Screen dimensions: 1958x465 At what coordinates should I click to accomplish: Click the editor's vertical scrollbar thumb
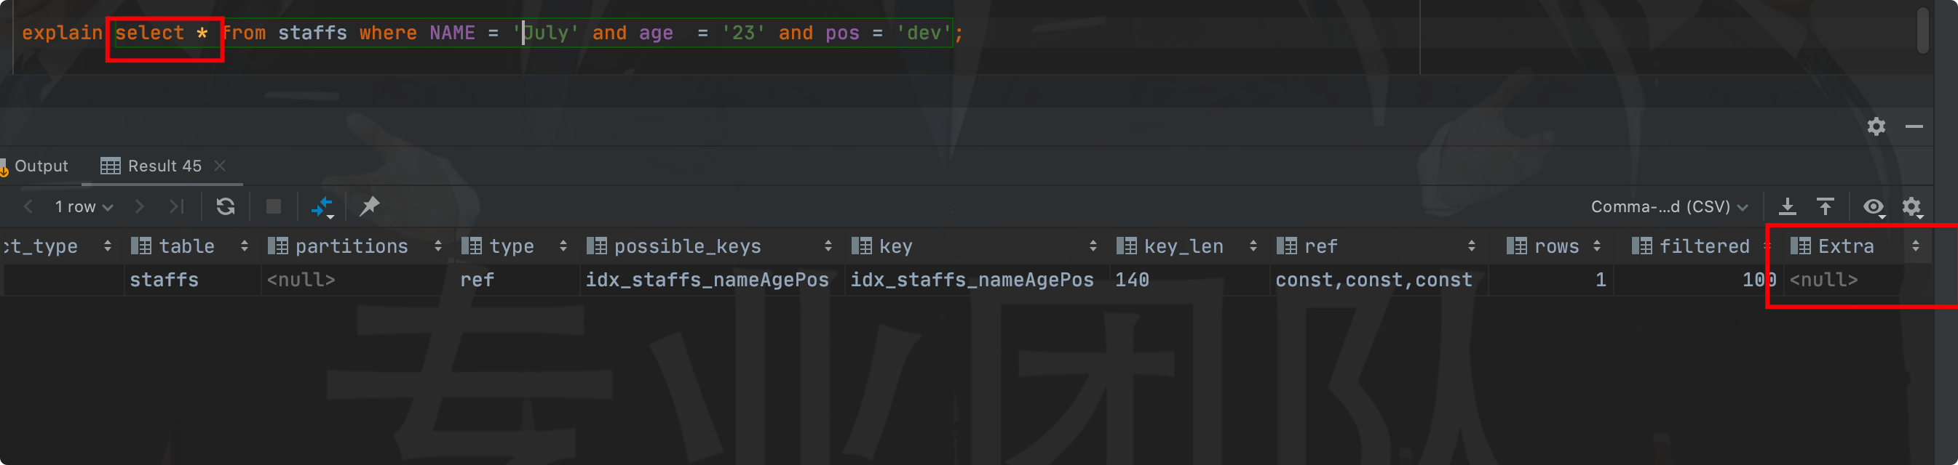coord(1922,31)
